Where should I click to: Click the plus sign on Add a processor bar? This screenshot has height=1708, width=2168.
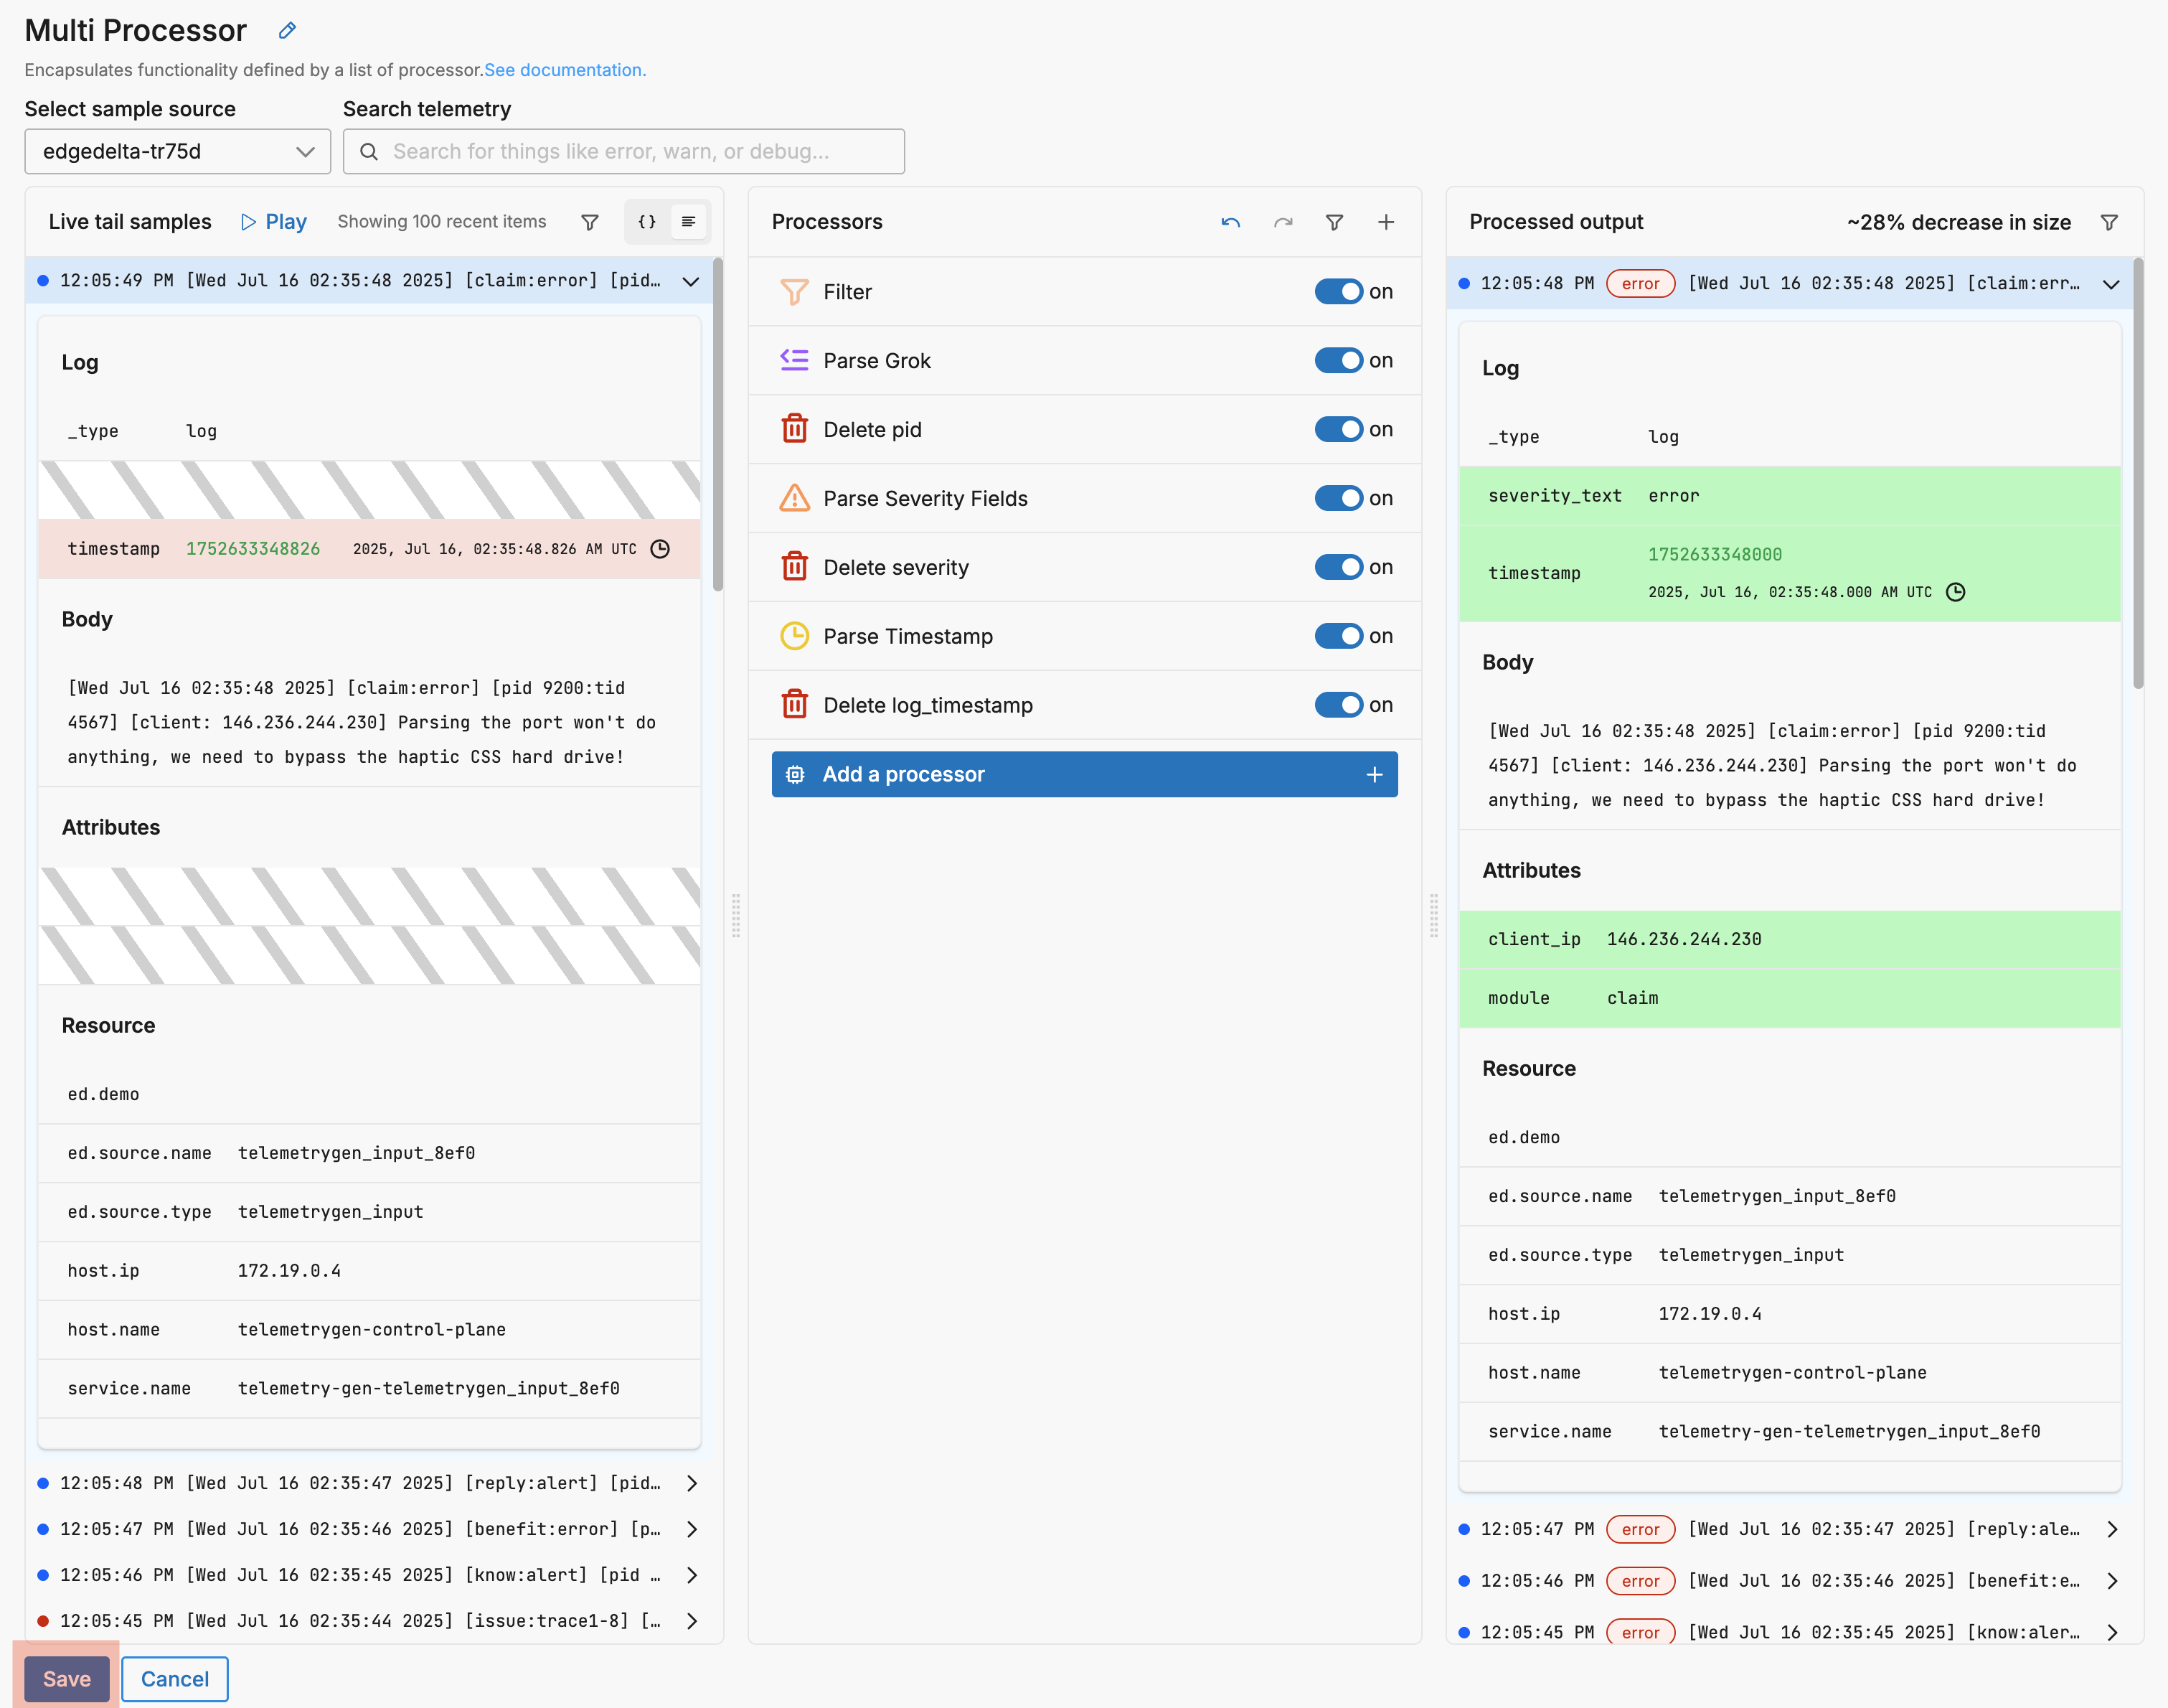tap(1375, 775)
